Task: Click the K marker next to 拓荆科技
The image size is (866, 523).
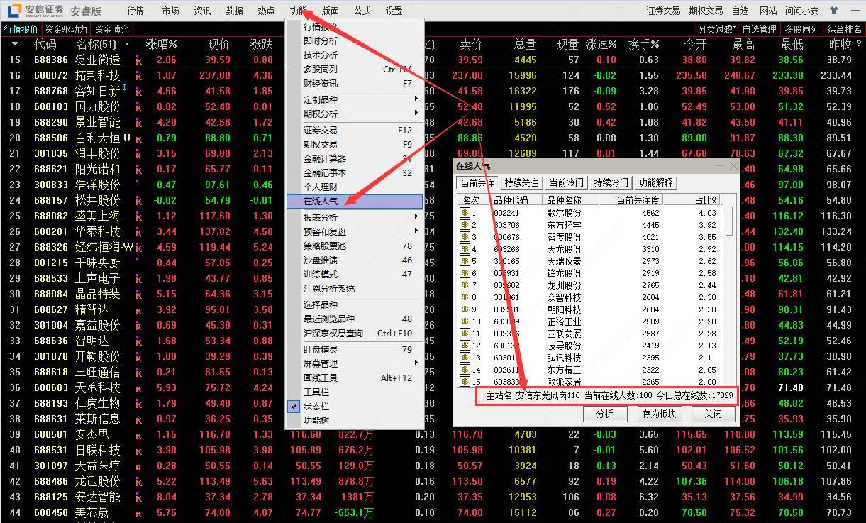Action: tap(138, 76)
